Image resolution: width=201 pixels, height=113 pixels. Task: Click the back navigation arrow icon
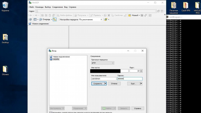(31, 15)
